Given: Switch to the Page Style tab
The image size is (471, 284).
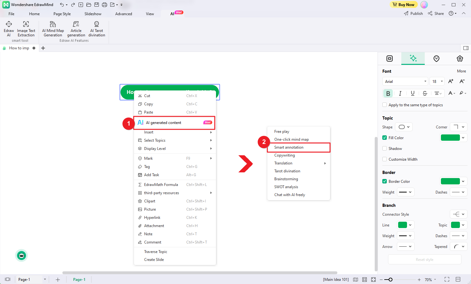Looking at the screenshot, I should click(x=62, y=14).
